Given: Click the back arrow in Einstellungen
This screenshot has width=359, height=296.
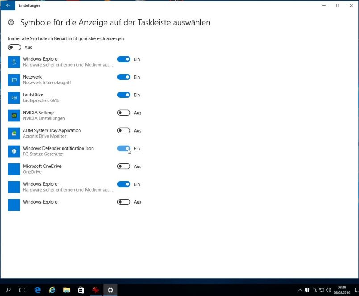Looking at the screenshot, I should point(8,5).
